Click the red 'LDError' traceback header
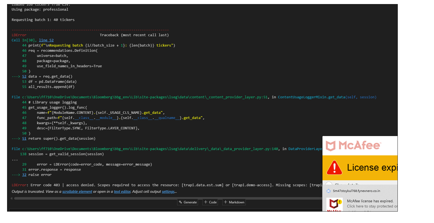The image size is (434, 223). pos(19,35)
